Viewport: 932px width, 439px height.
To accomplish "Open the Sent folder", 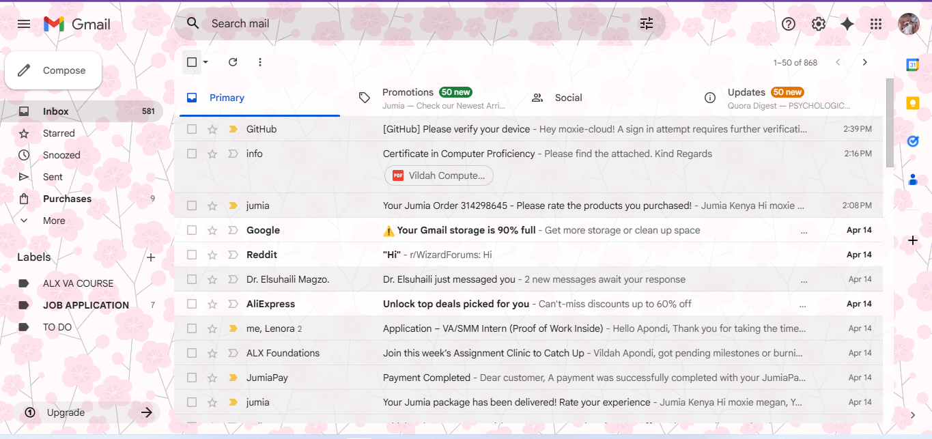I will click(x=82, y=177).
